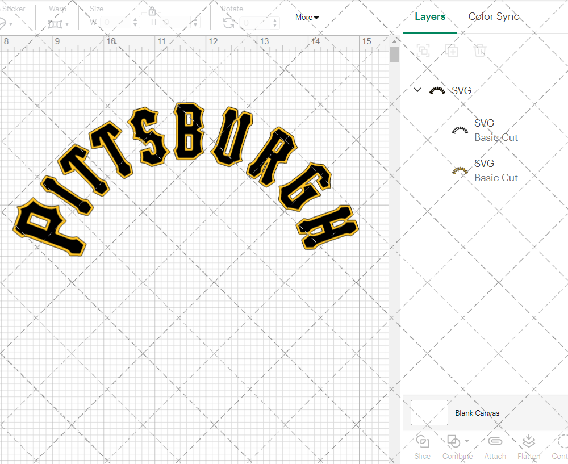Click the Rotate icon
The width and height of the screenshot is (568, 464).
(x=228, y=23)
